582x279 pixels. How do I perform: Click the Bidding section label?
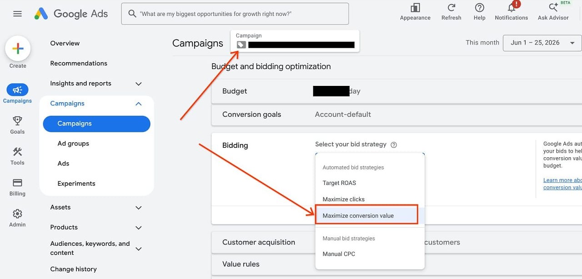click(x=235, y=145)
